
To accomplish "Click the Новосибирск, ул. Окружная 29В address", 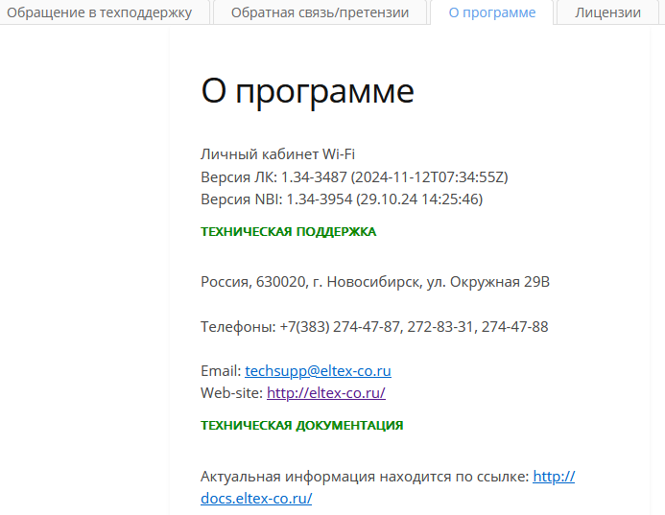I will [375, 282].
